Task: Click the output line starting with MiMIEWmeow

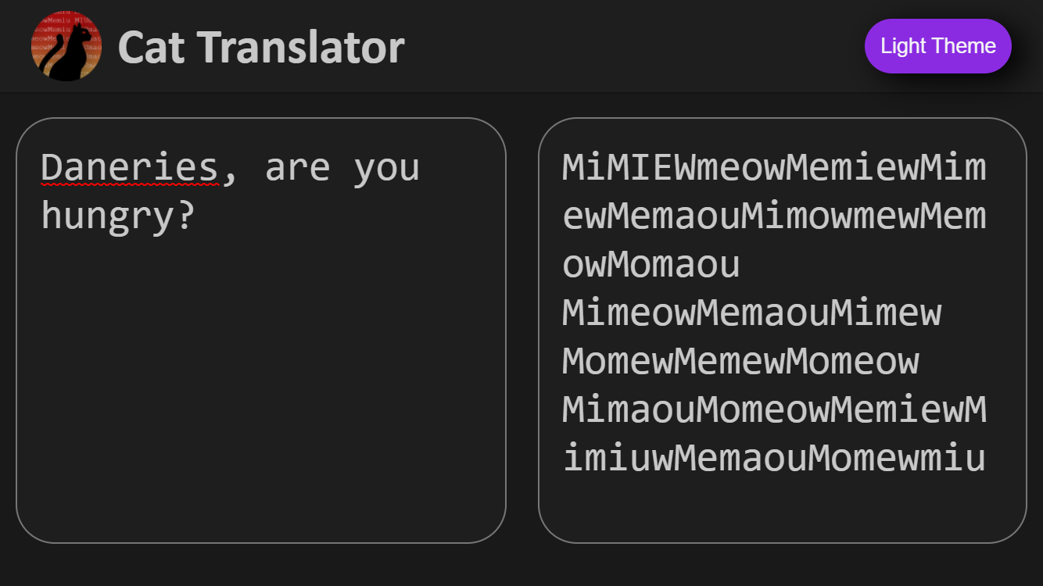Action: [773, 168]
